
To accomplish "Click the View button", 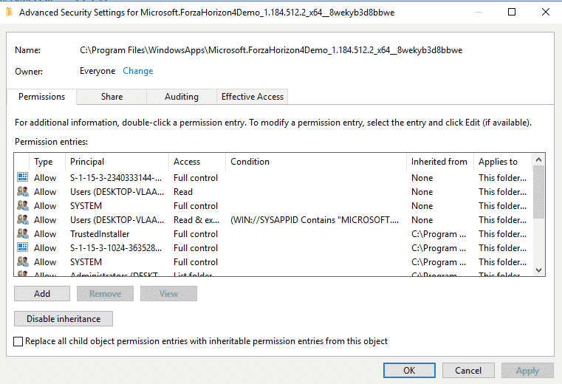I will (x=168, y=294).
